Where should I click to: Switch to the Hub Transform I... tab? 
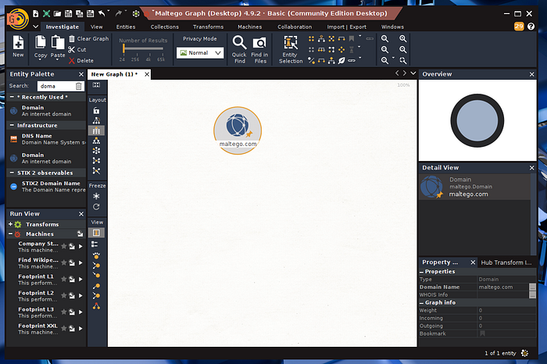click(x=506, y=262)
